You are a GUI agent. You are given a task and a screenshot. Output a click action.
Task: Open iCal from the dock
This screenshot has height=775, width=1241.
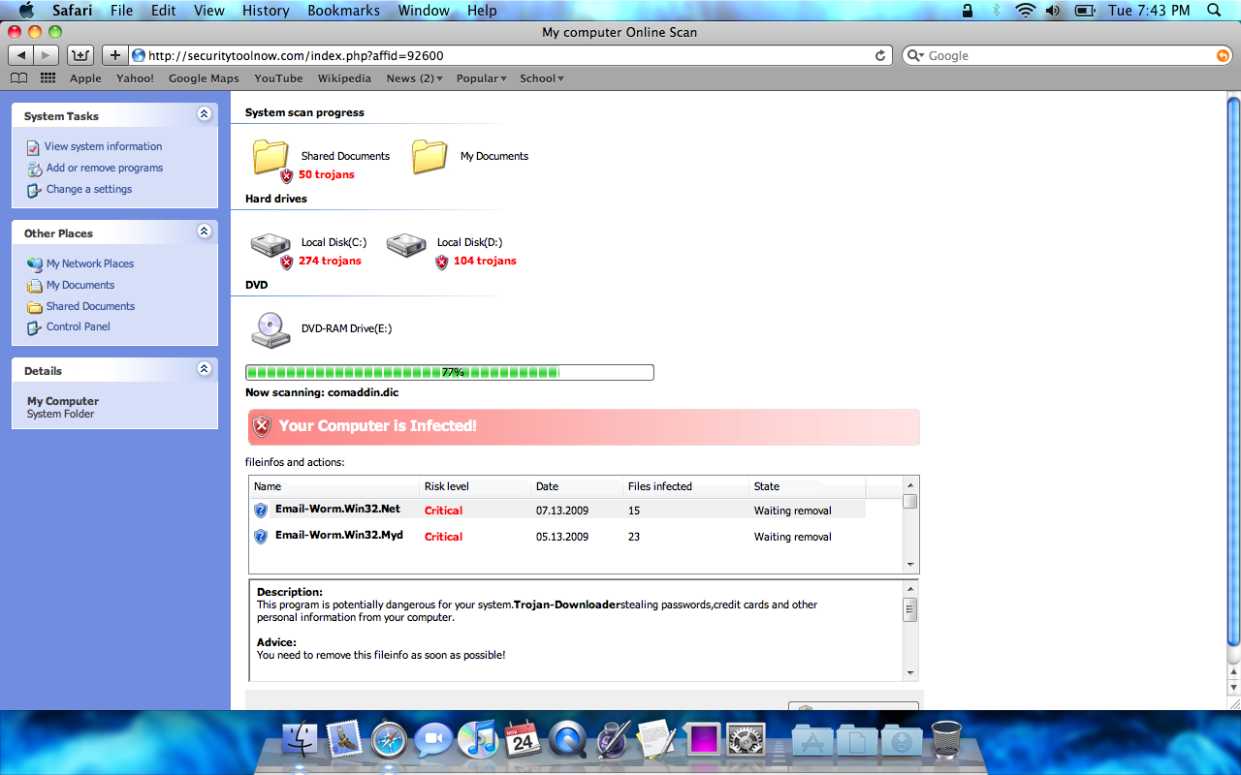pos(523,740)
